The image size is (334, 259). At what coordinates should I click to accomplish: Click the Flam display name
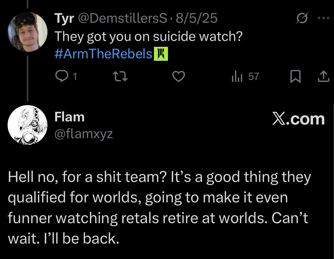69,117
